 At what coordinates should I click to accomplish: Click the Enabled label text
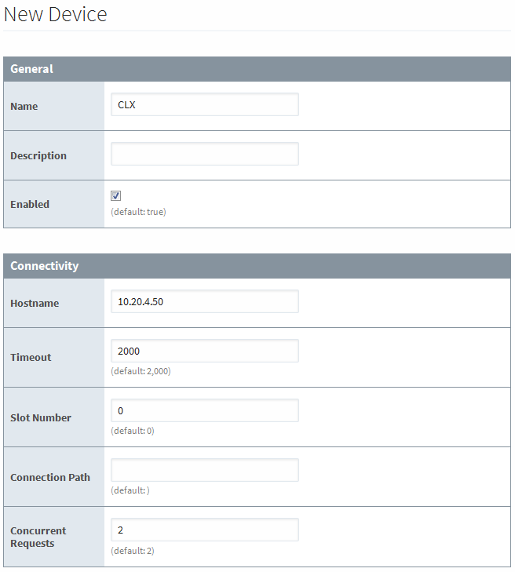click(30, 204)
